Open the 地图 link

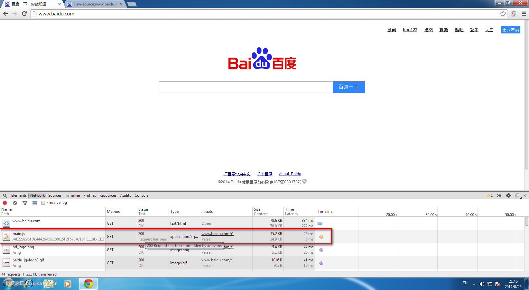428,30
